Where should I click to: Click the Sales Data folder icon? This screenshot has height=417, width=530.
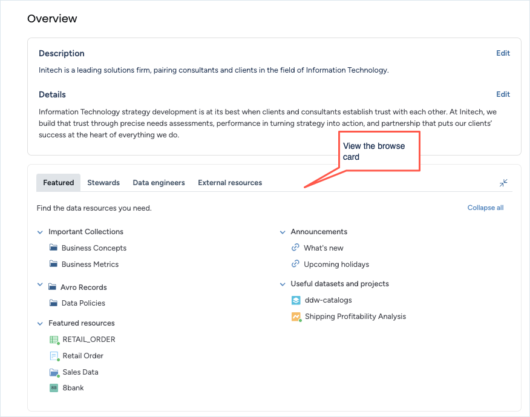[54, 372]
